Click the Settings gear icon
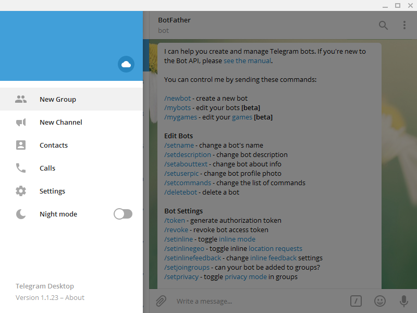 point(21,191)
